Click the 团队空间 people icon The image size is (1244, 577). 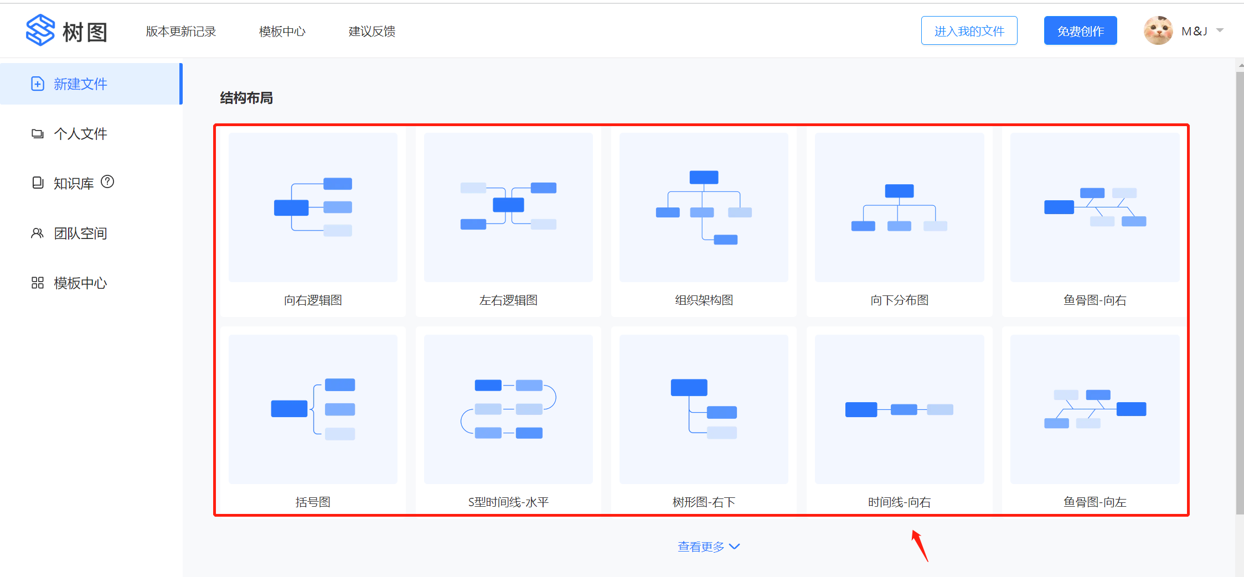(x=37, y=233)
